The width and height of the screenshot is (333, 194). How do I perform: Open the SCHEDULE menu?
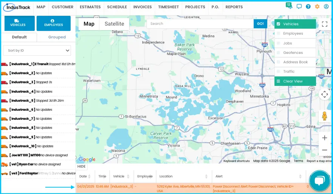[x=117, y=7]
